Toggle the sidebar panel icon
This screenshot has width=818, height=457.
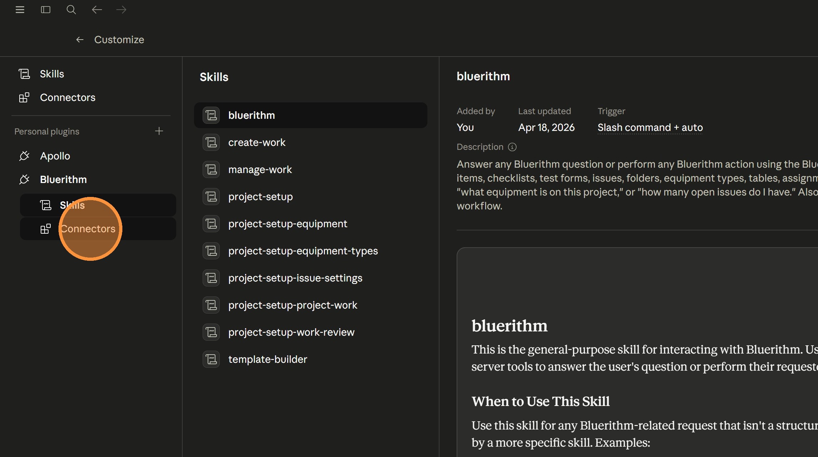[46, 10]
